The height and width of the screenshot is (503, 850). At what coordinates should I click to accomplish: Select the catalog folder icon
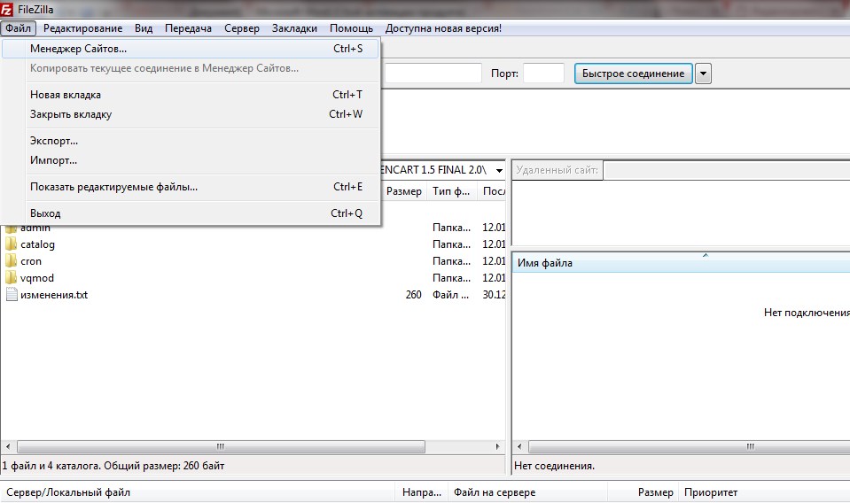[x=11, y=244]
